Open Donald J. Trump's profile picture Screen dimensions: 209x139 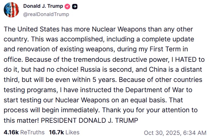click(11, 10)
